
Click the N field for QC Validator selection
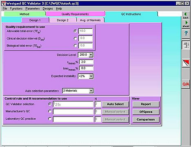(x=98, y=104)
